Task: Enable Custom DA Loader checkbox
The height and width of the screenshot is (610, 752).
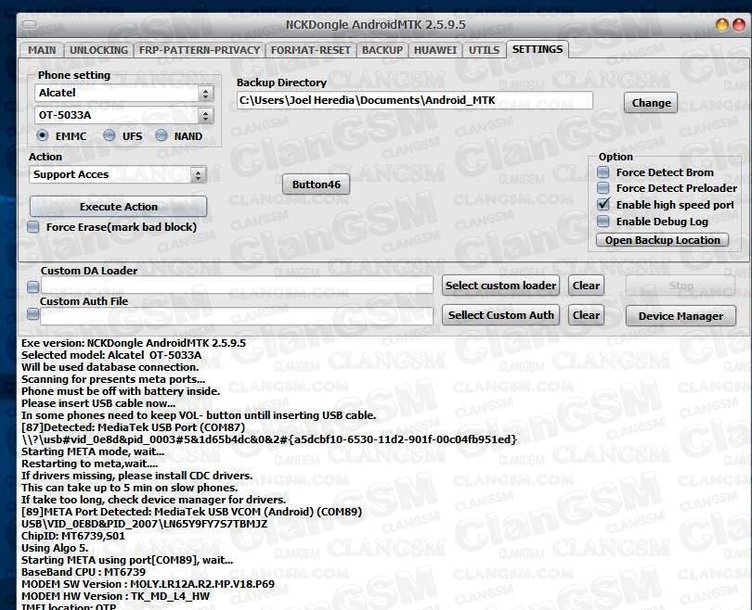Action: [33, 286]
